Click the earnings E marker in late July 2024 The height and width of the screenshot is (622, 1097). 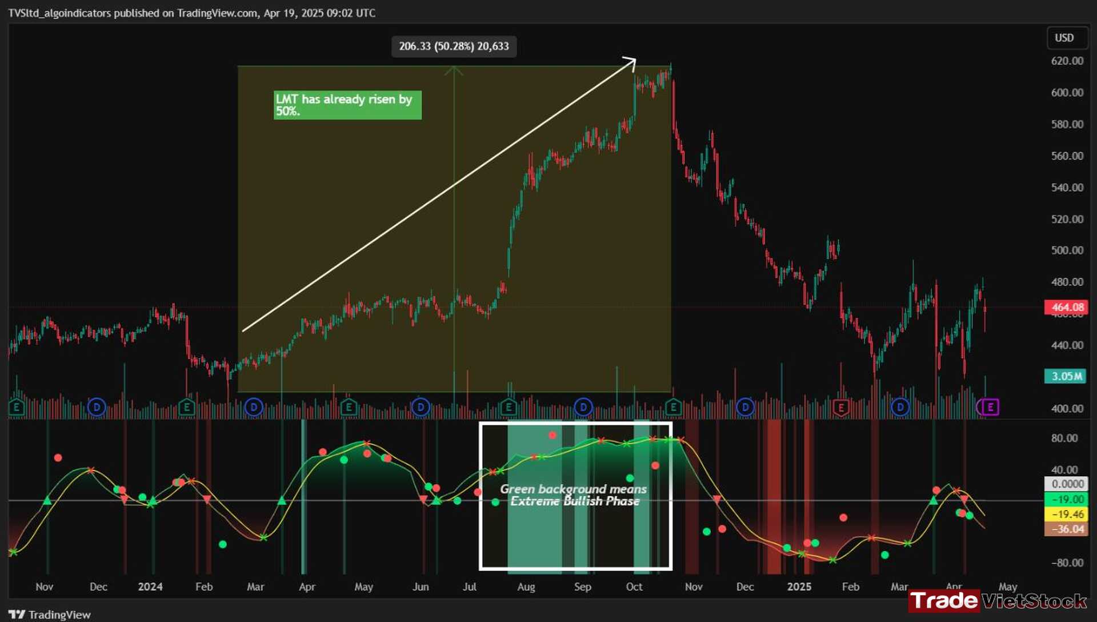click(508, 408)
